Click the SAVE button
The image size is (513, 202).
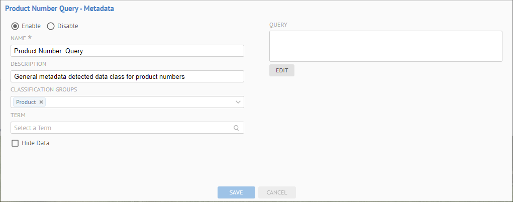click(236, 192)
